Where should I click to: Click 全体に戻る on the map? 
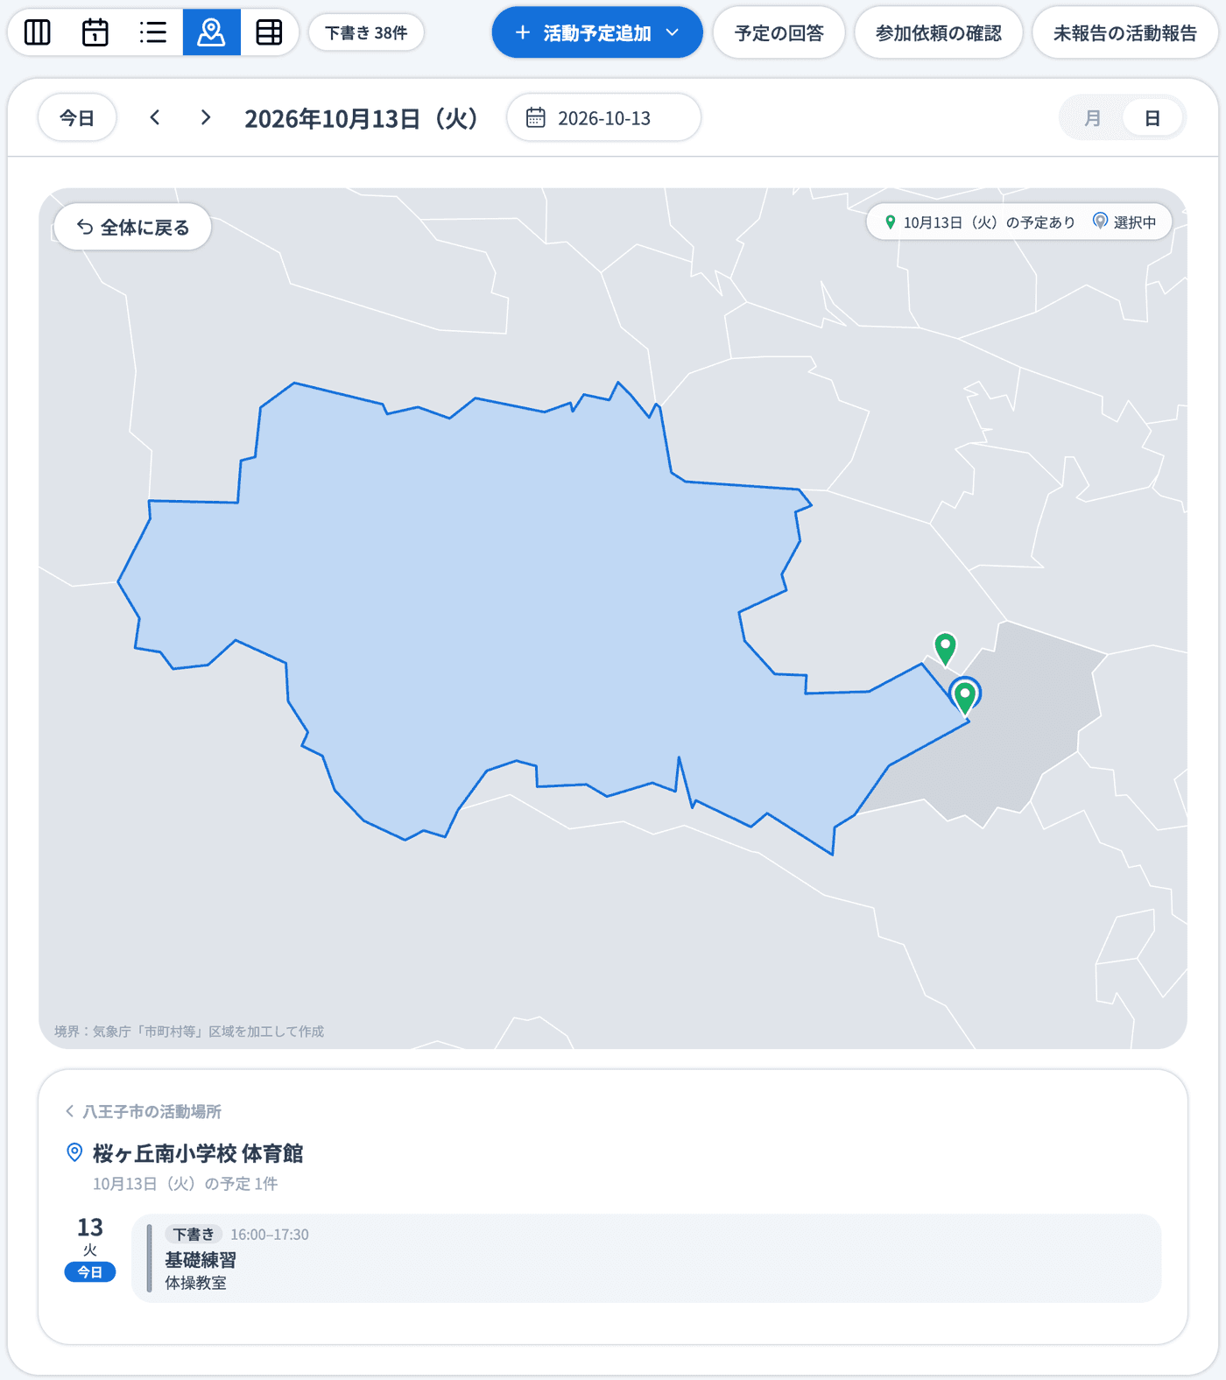pos(133,227)
